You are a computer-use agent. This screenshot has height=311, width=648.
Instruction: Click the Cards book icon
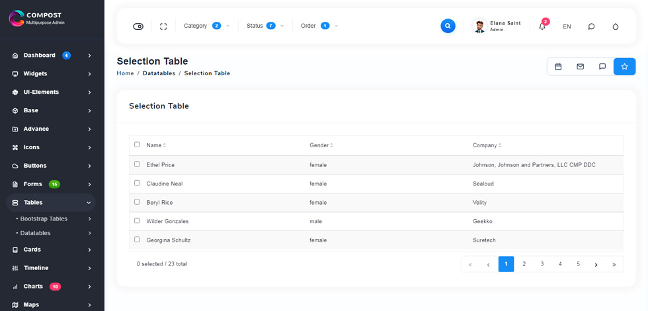point(15,250)
